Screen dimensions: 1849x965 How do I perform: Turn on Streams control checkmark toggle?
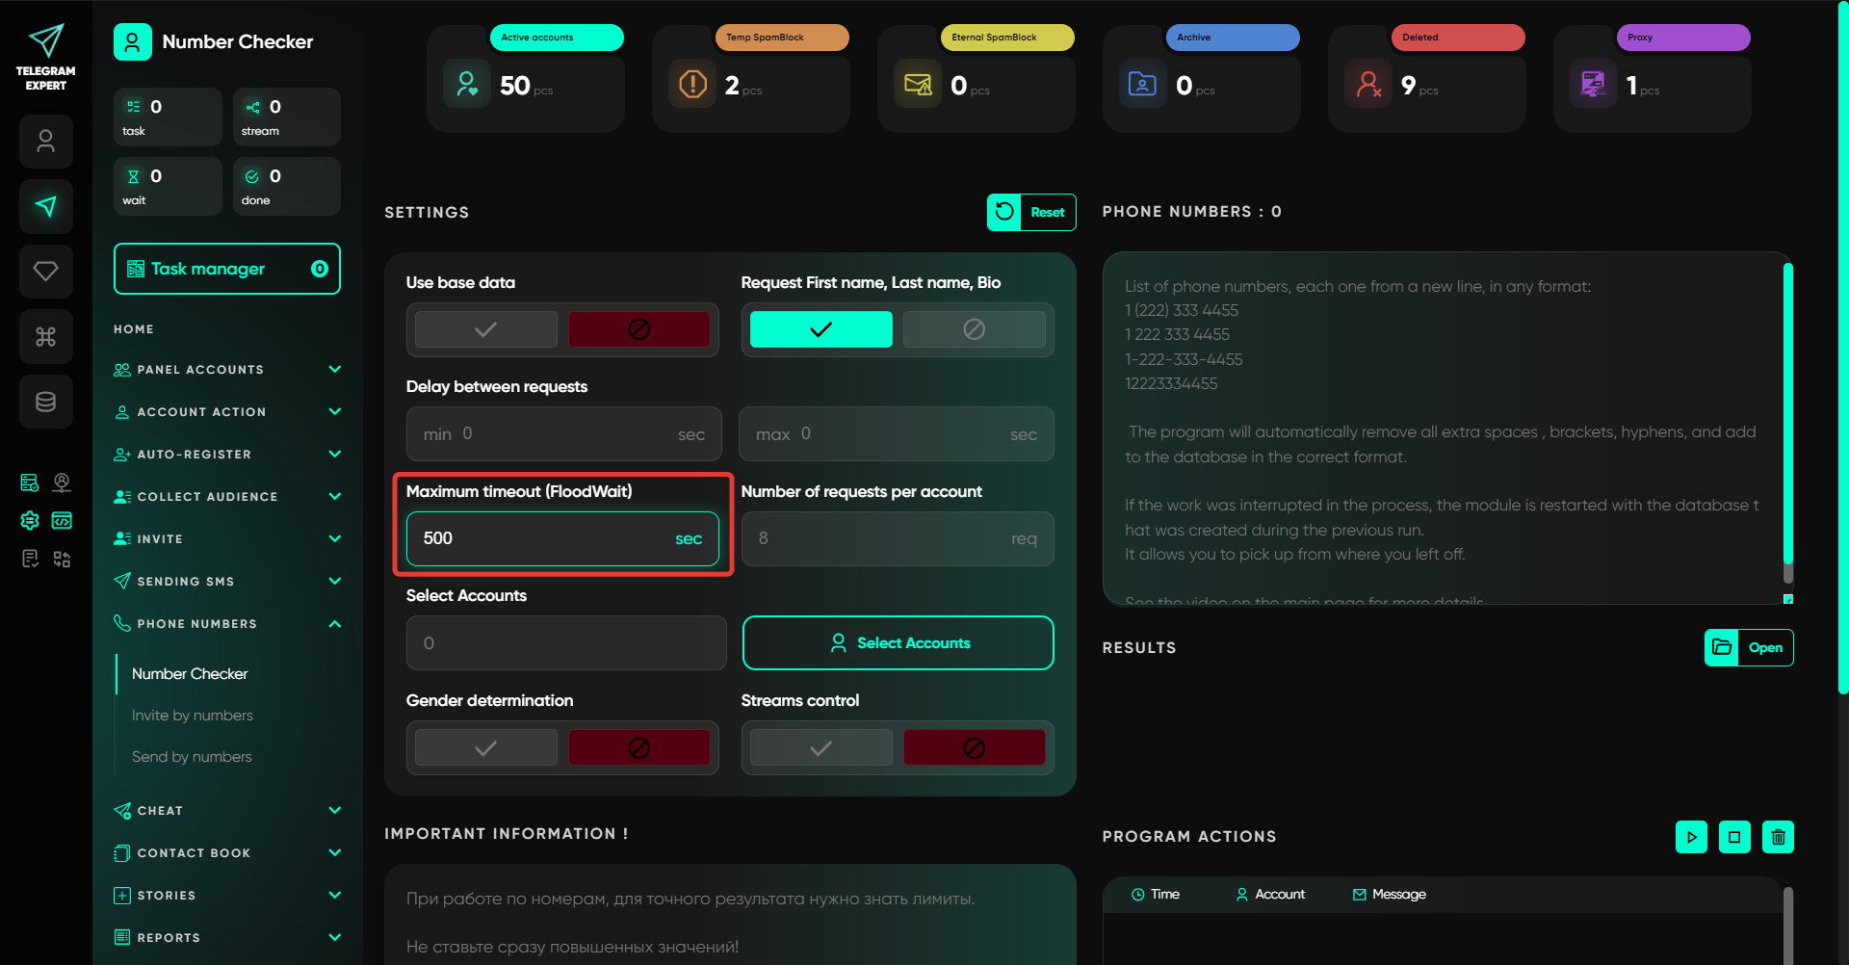820,748
